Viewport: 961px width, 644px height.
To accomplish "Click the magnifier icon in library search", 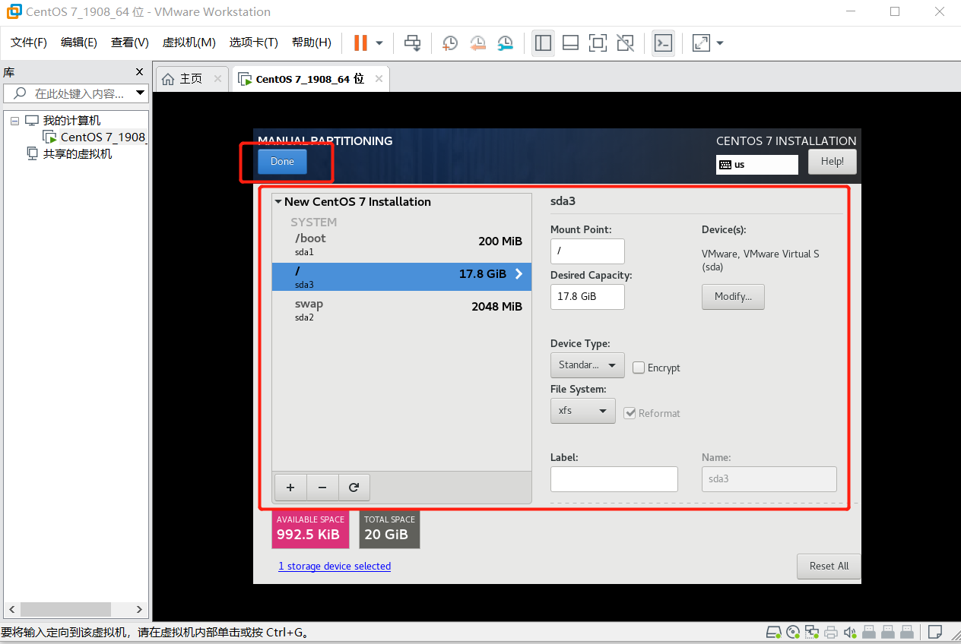I will (19, 93).
